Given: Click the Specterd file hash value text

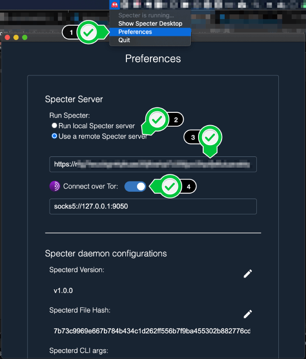Looking at the screenshot, I should coord(152,331).
